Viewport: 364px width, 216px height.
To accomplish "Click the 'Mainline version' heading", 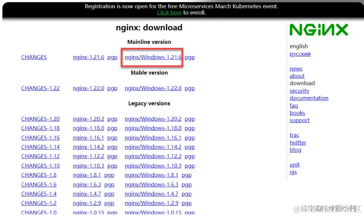I will tap(149, 42).
